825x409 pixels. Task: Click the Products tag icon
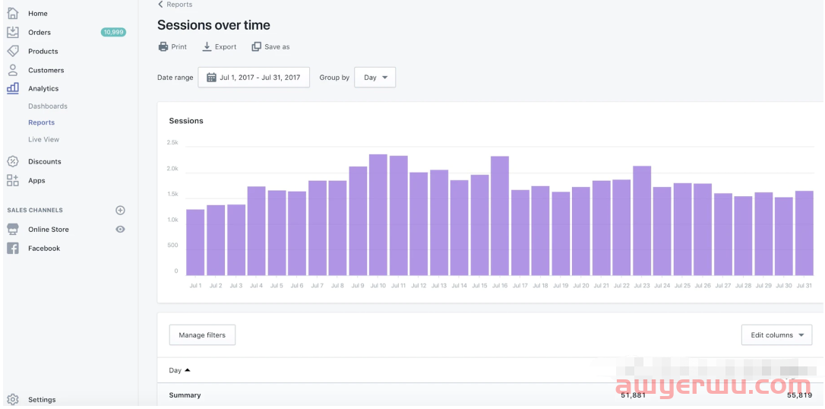[13, 51]
